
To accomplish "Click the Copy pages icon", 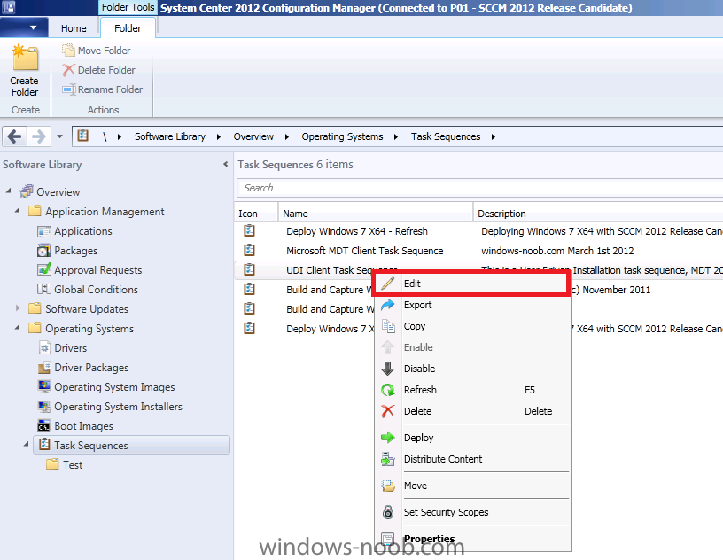I will click(388, 326).
